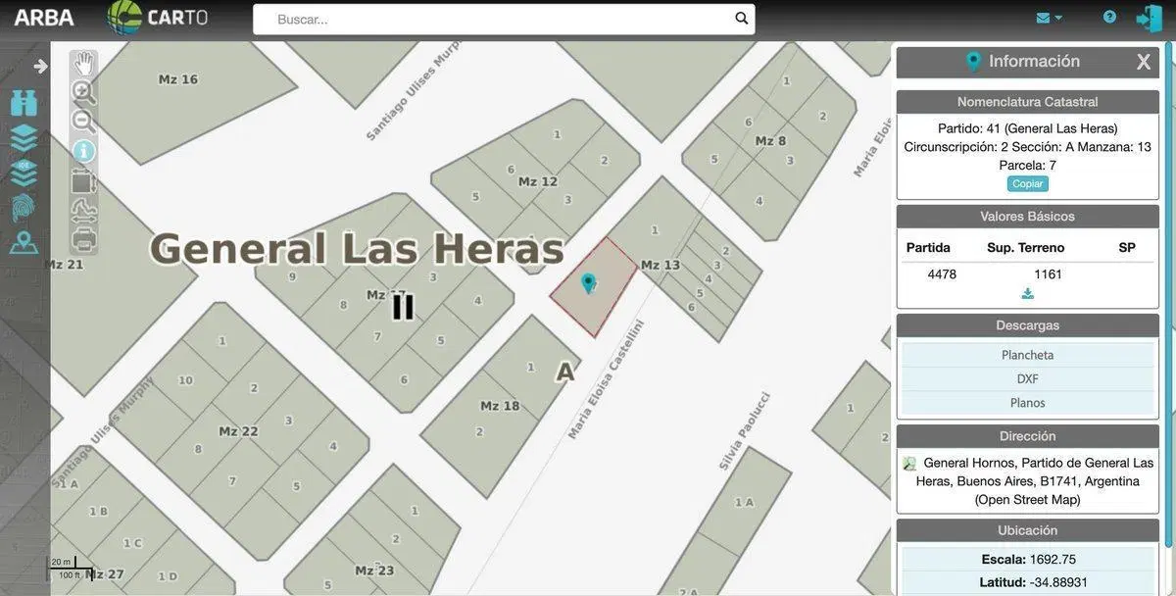The height and width of the screenshot is (596, 1176).
Task: Click the Latitud -34.88931 row
Action: click(1028, 582)
